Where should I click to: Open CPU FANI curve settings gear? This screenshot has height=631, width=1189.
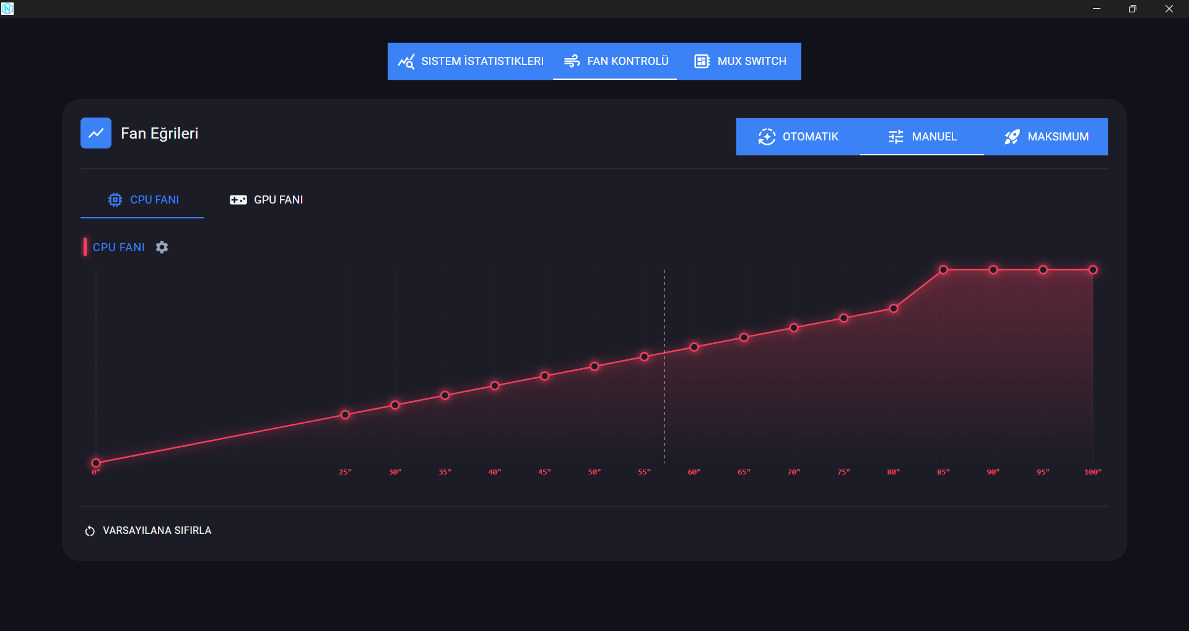tap(162, 247)
